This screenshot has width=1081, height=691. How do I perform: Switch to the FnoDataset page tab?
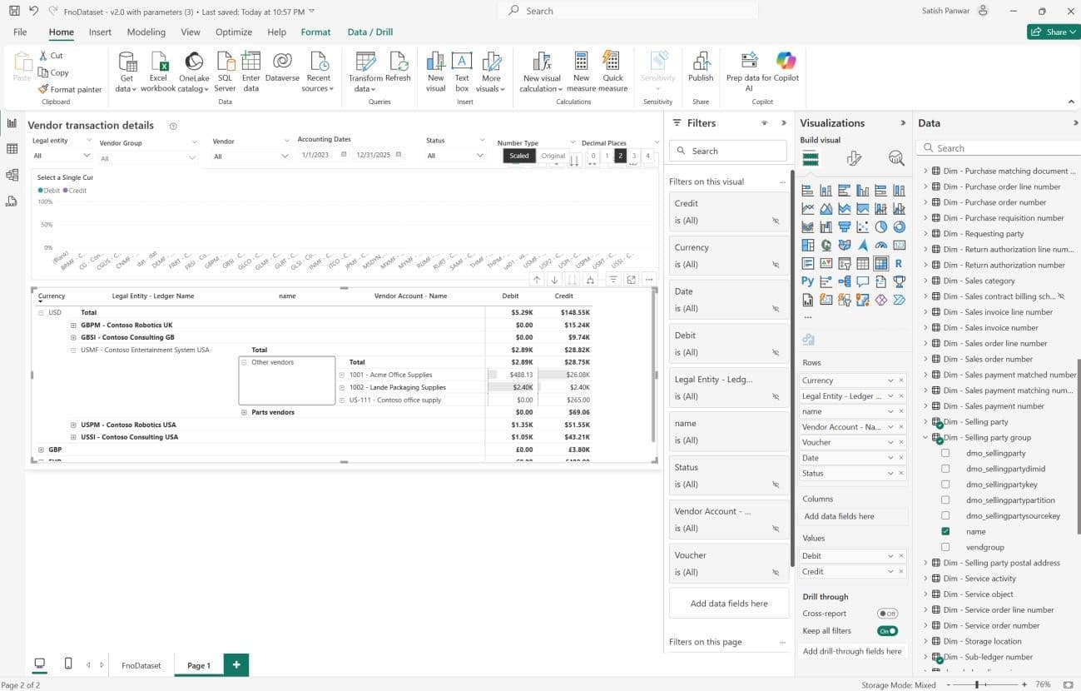point(141,665)
